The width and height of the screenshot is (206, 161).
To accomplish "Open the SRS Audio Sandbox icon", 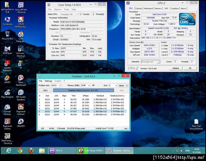I will click(x=21, y=95).
